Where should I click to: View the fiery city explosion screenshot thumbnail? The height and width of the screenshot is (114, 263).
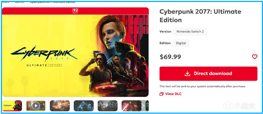pos(60,106)
